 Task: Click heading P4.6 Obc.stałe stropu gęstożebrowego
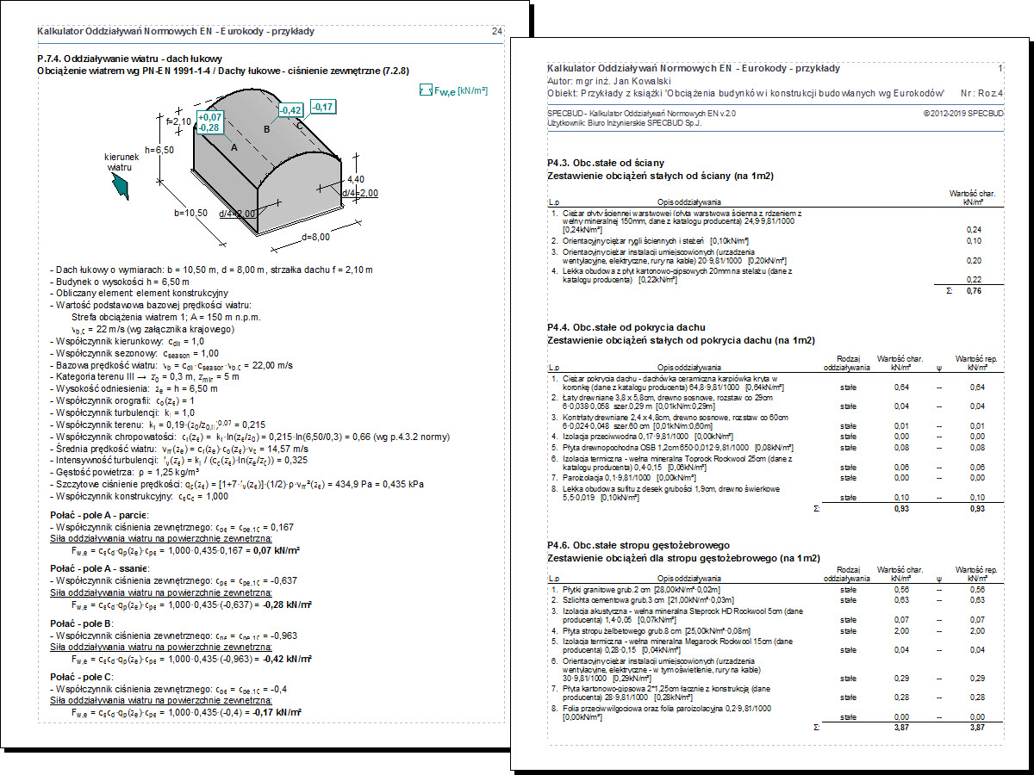[638, 545]
